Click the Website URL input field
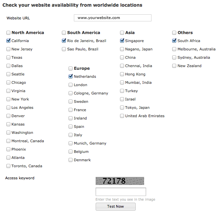Image resolution: width=221 pixels, height=214 pixels. 113,18
